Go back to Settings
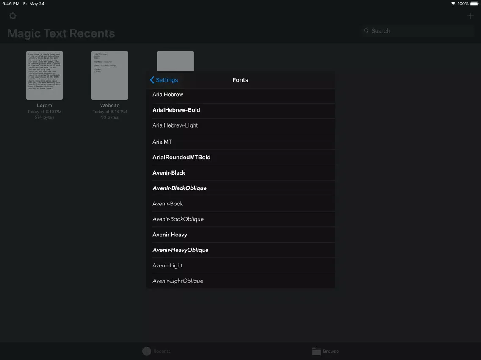 pos(164,80)
